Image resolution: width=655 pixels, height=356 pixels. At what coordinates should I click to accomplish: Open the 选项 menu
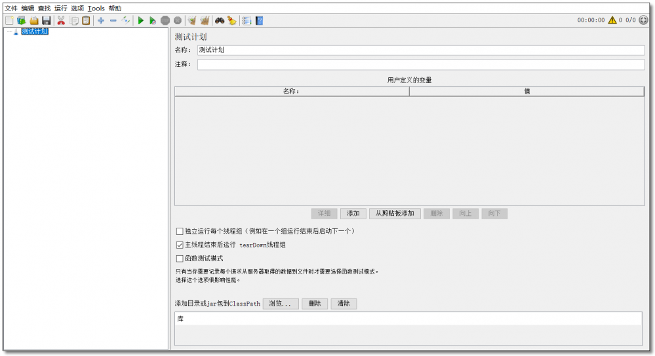pos(77,9)
